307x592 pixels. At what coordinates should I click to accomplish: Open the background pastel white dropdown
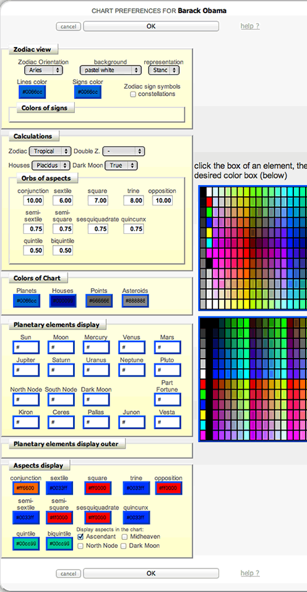[x=110, y=70]
